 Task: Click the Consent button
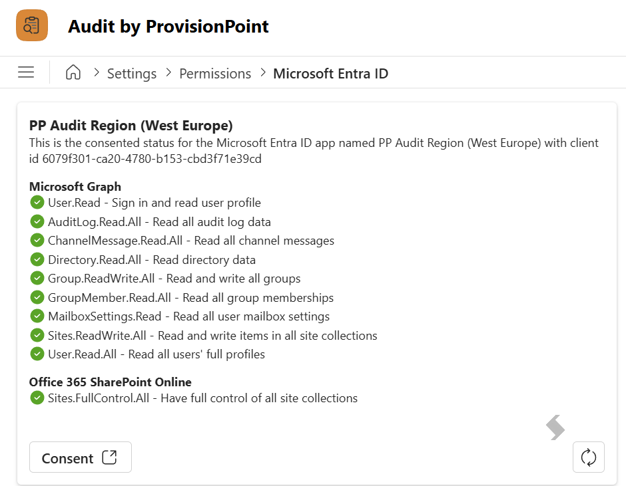pyautogui.click(x=80, y=457)
